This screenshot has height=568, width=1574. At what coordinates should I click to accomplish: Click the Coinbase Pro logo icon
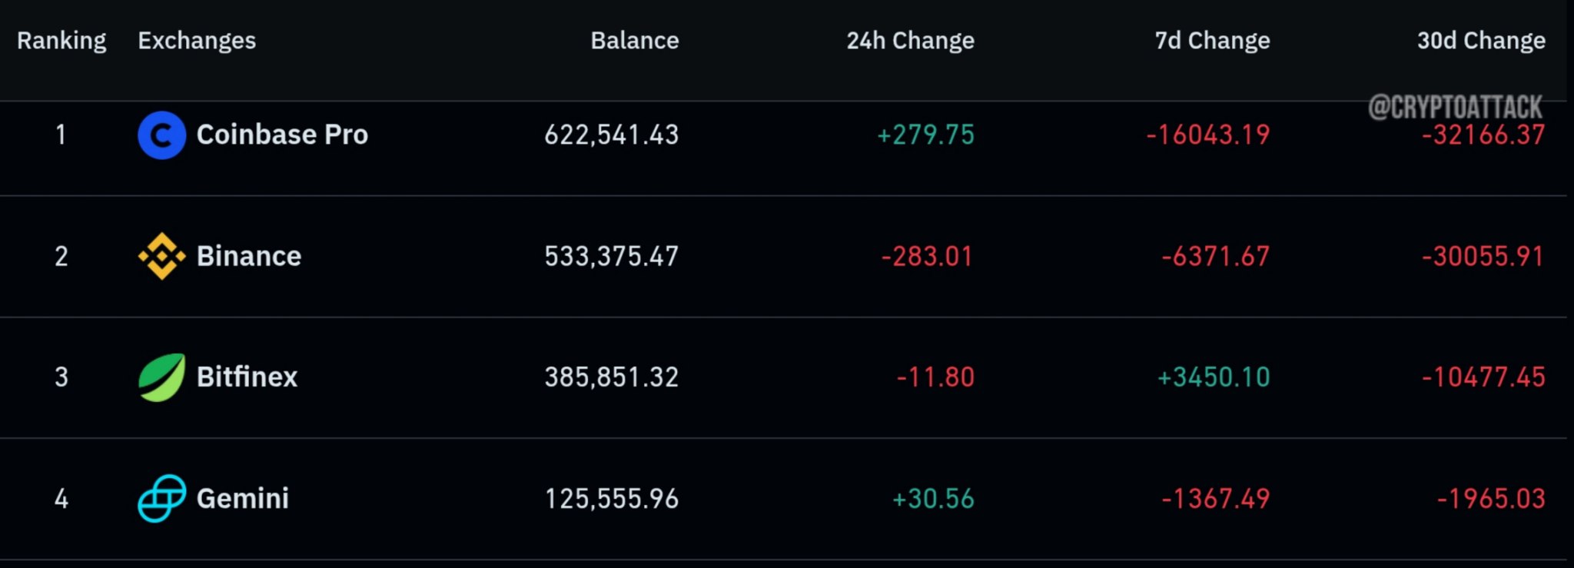pos(161,135)
